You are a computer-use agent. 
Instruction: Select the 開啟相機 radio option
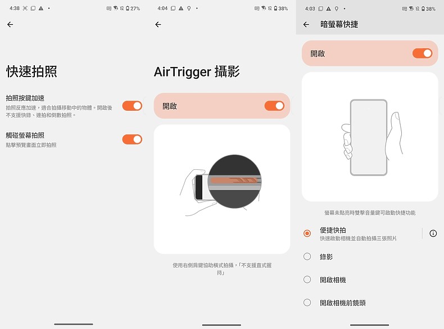307,280
